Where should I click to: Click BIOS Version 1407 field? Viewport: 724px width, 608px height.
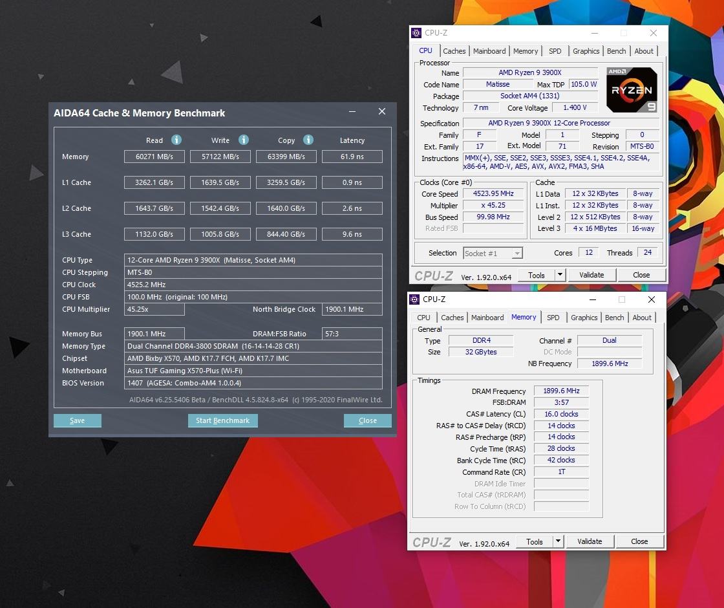pyautogui.click(x=253, y=383)
